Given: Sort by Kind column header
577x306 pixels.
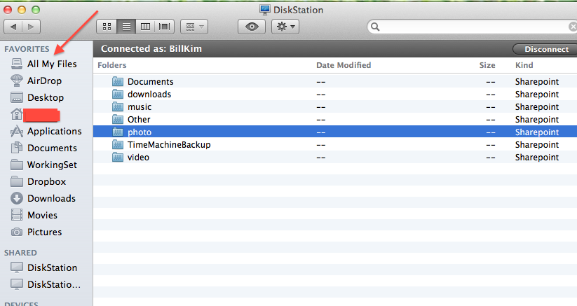Looking at the screenshot, I should [x=524, y=65].
